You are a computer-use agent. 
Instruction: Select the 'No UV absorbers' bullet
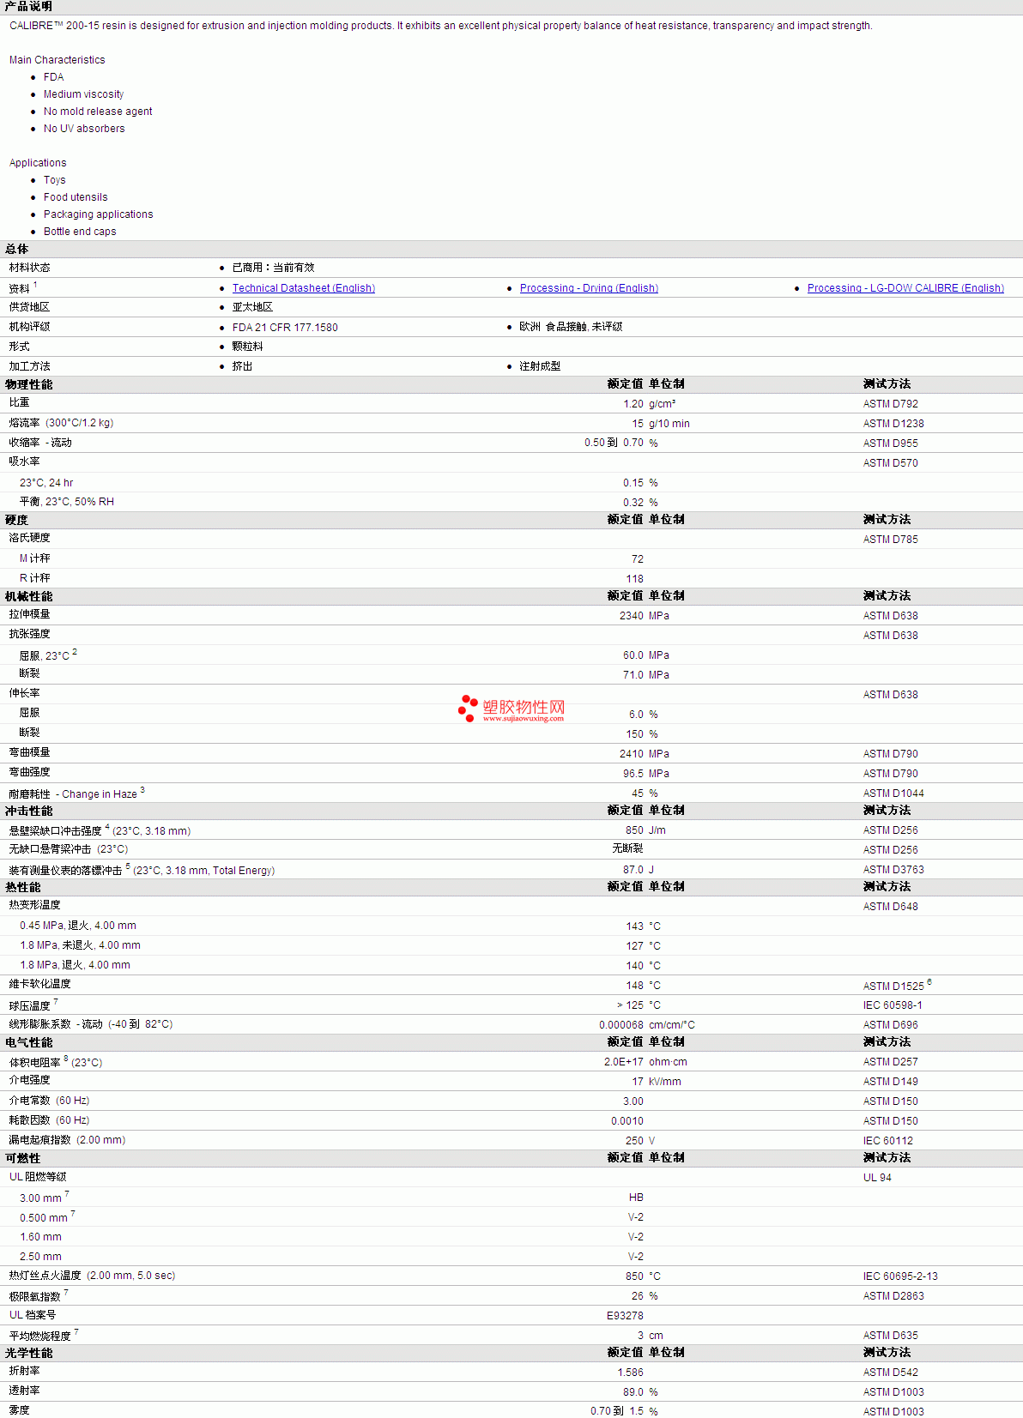84,129
